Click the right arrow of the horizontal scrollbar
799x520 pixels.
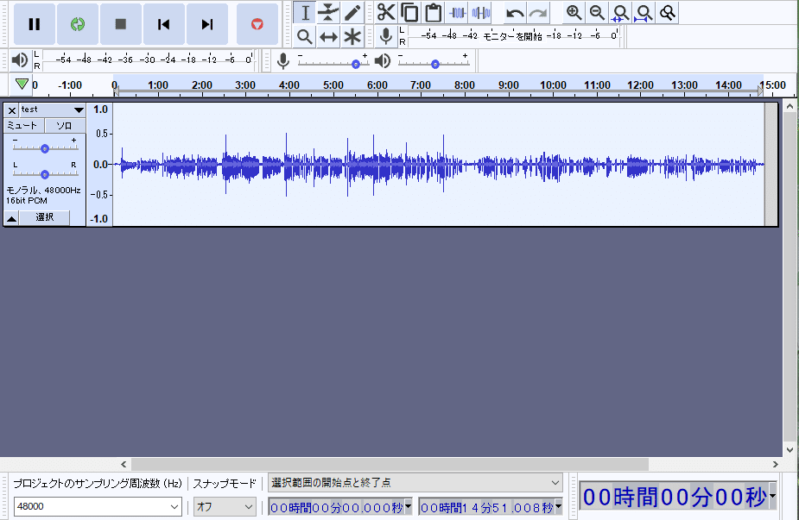pyautogui.click(x=775, y=464)
